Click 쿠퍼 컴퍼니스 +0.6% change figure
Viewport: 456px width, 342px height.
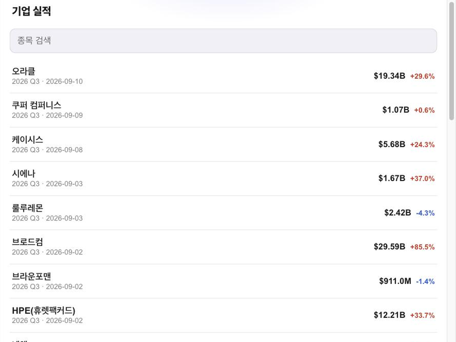point(424,110)
